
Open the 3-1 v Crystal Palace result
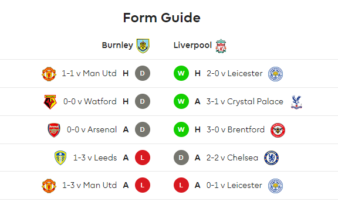coord(245,101)
